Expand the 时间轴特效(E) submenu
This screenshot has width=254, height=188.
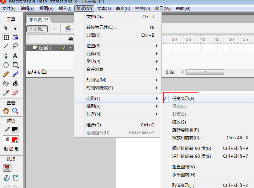[x=122, y=88]
